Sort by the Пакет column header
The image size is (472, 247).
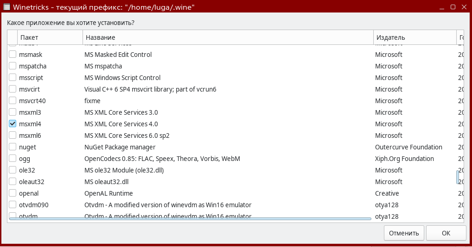pyautogui.click(x=50, y=37)
